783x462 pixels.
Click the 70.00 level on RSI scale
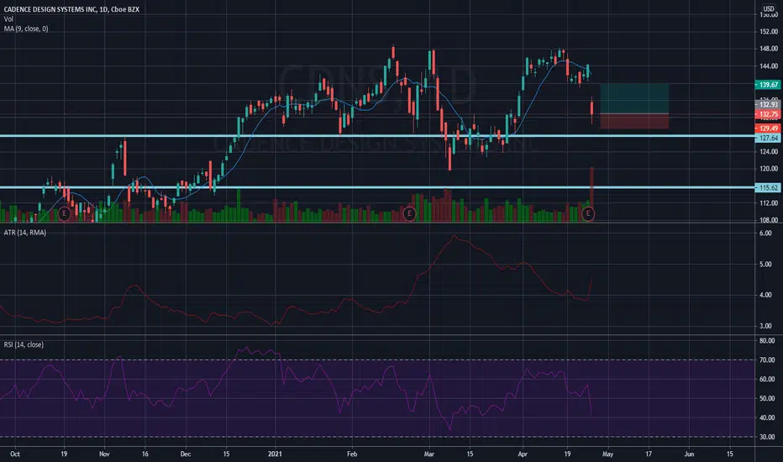768,360
